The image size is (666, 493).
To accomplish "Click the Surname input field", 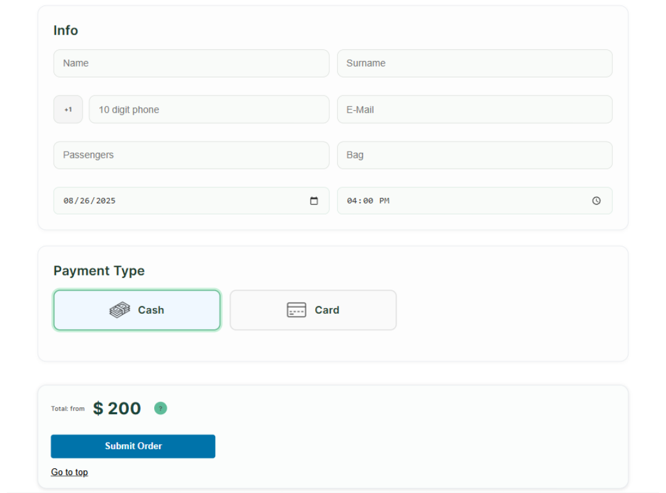I will [474, 63].
